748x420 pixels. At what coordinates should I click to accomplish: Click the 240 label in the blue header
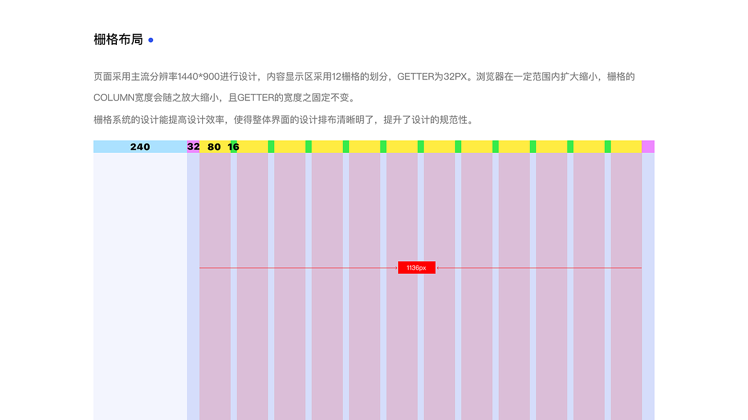[x=140, y=147]
